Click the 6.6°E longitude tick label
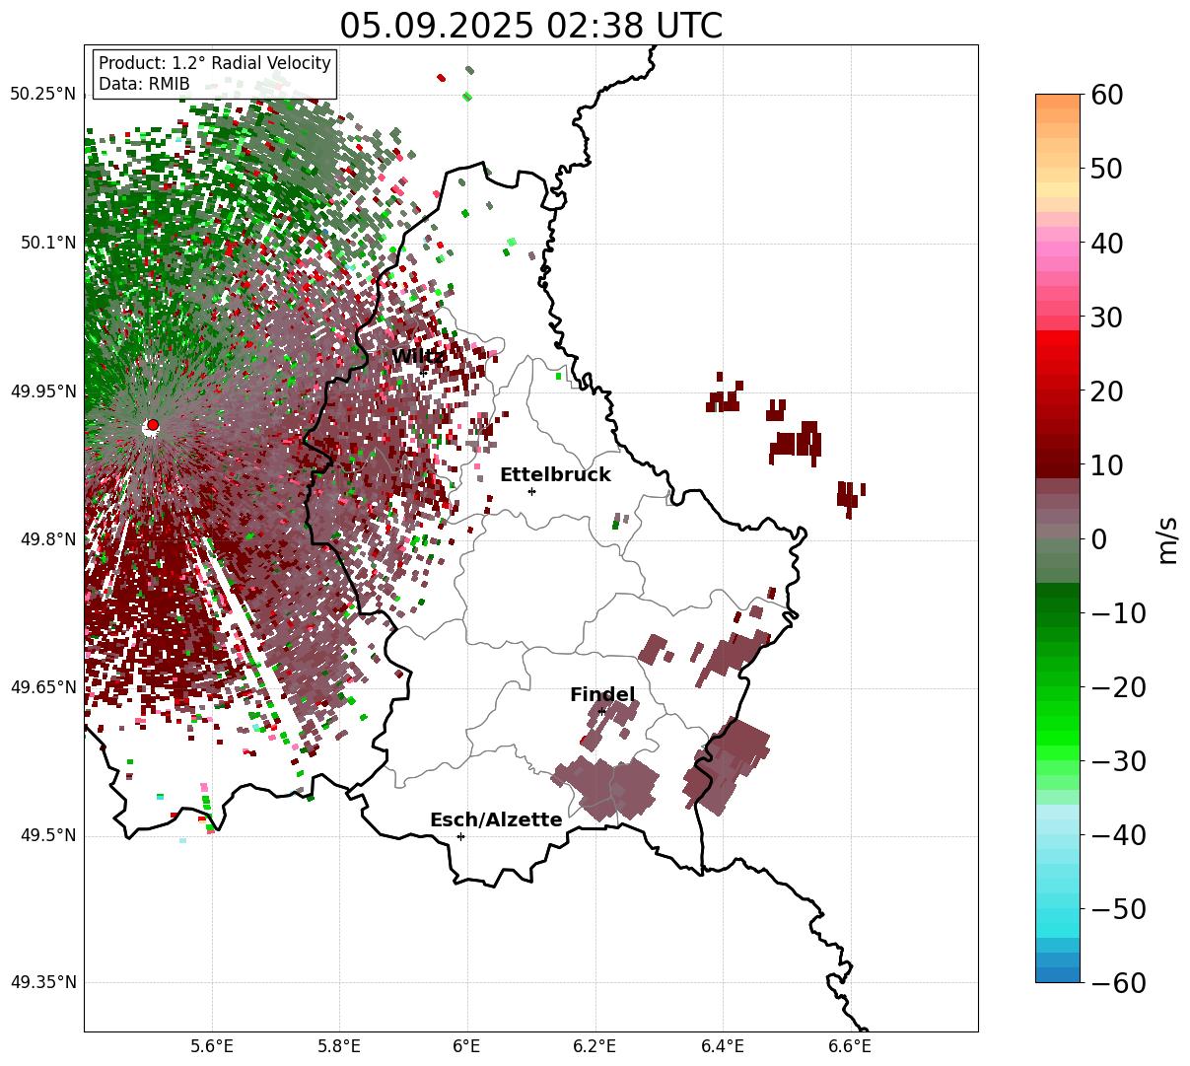 [849, 1047]
